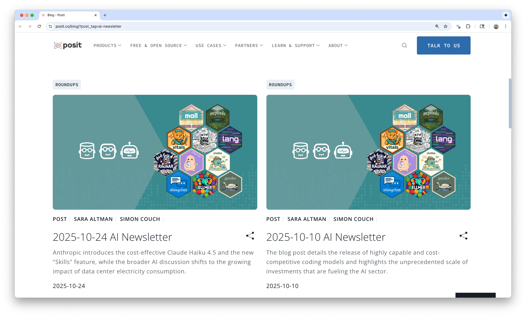Expand the Partners menu

tap(249, 45)
